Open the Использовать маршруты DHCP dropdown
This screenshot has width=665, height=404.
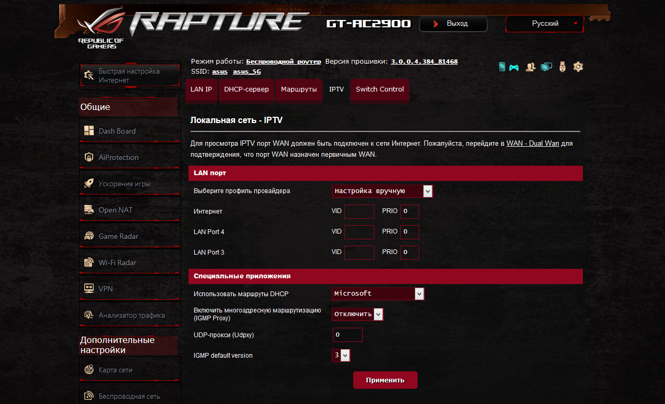378,294
